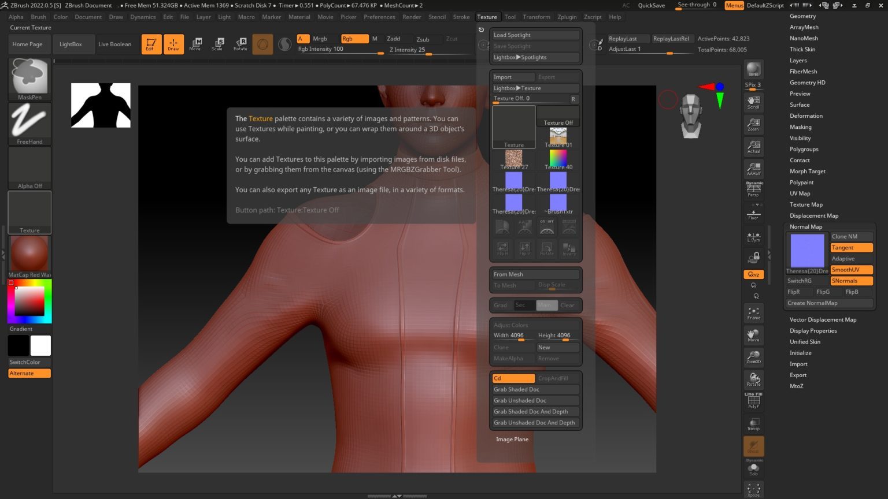Screen dimensions: 888x499
Task: Toggle SmoothUV option
Action: 851,270
